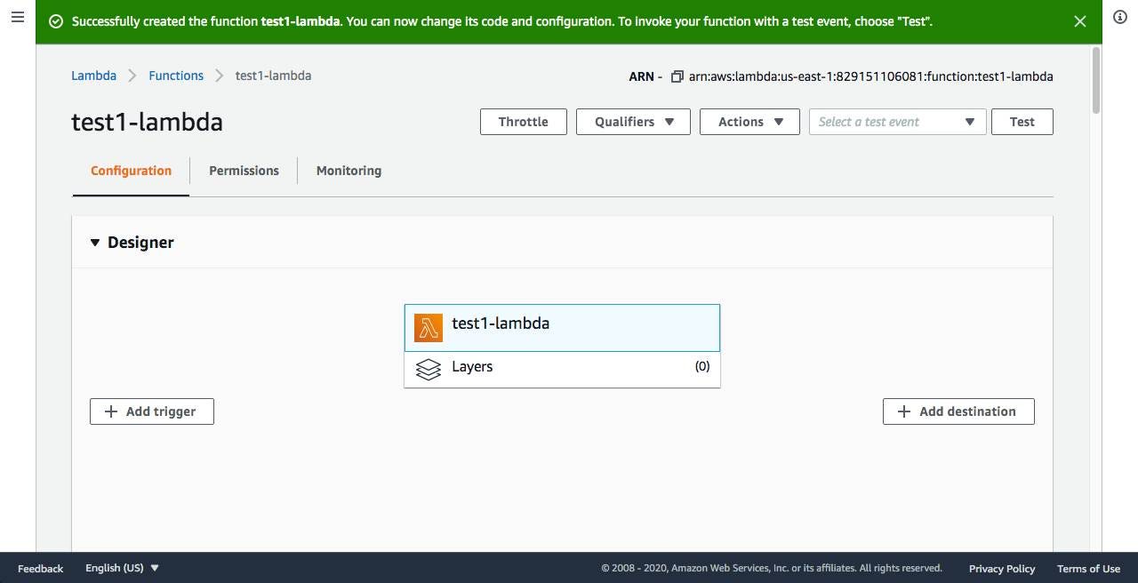Go to Functions breadcrumb link
Viewport: 1138px width, 583px height.
(176, 76)
